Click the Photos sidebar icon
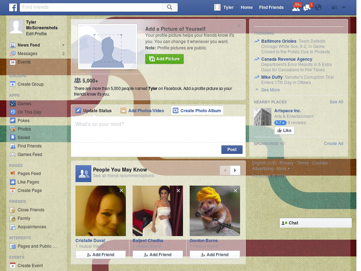Screen dimensions: 361x271 (x=13, y=129)
